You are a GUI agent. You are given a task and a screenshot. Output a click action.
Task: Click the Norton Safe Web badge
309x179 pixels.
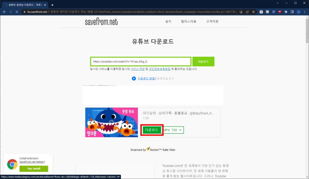[153, 149]
